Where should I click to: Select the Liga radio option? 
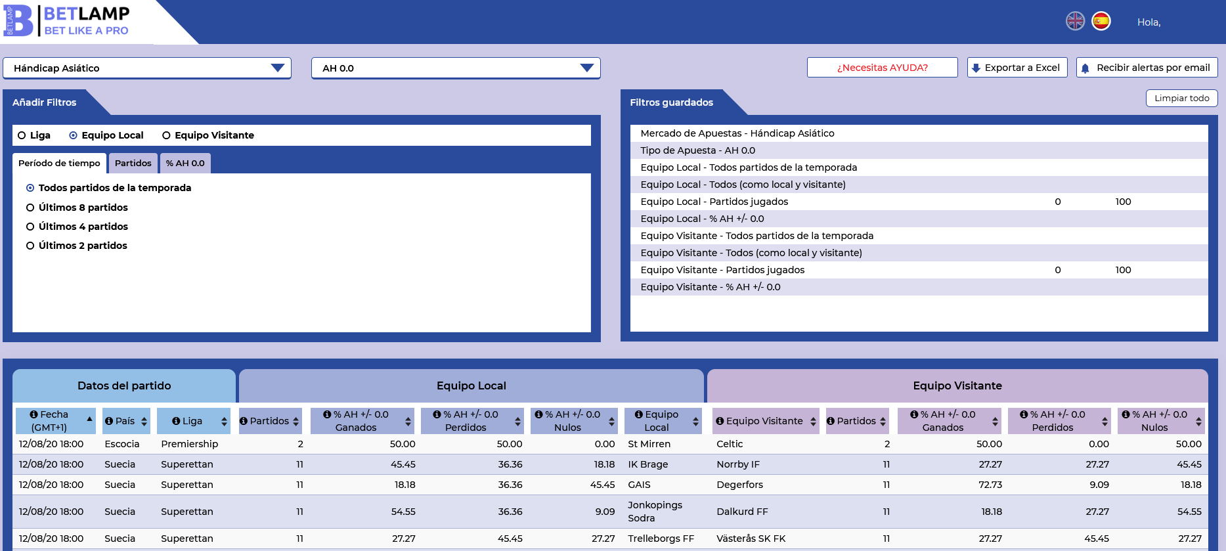coord(22,135)
